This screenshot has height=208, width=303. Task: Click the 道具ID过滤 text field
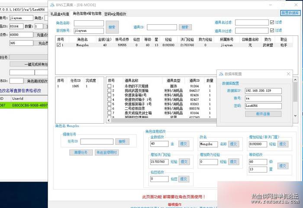(252, 31)
